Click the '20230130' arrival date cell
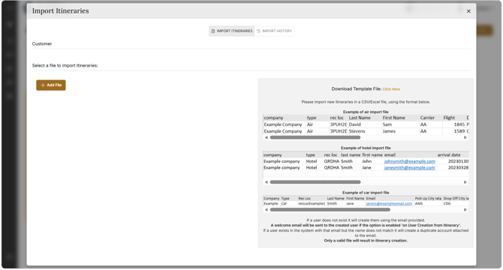 tap(458, 161)
